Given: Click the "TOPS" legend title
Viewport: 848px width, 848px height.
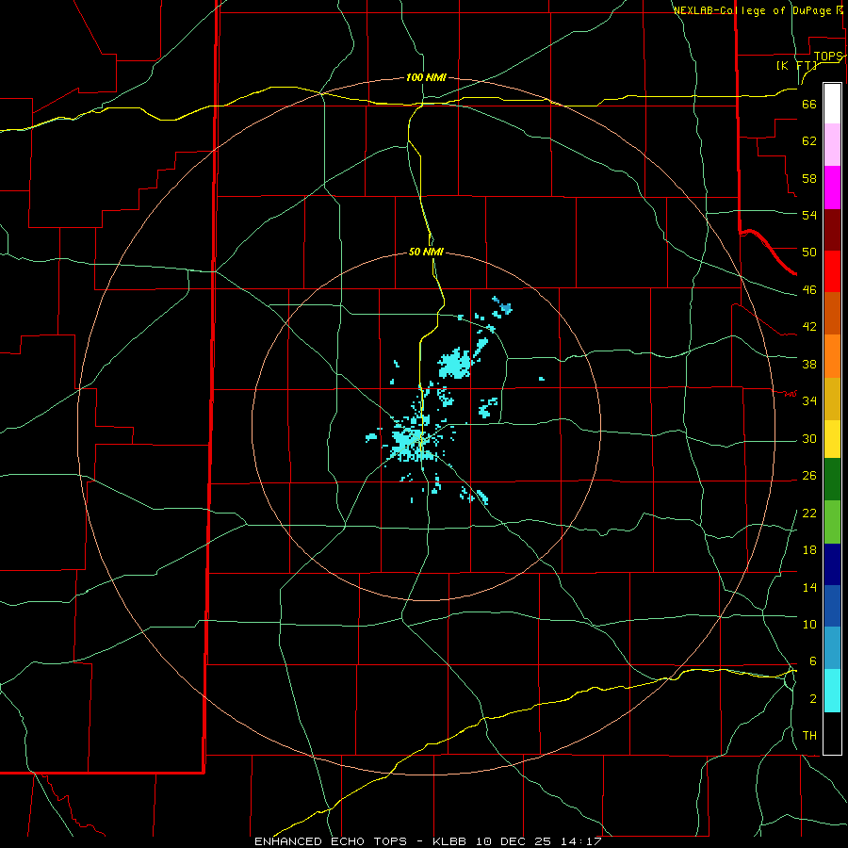Looking at the screenshot, I should click(828, 57).
